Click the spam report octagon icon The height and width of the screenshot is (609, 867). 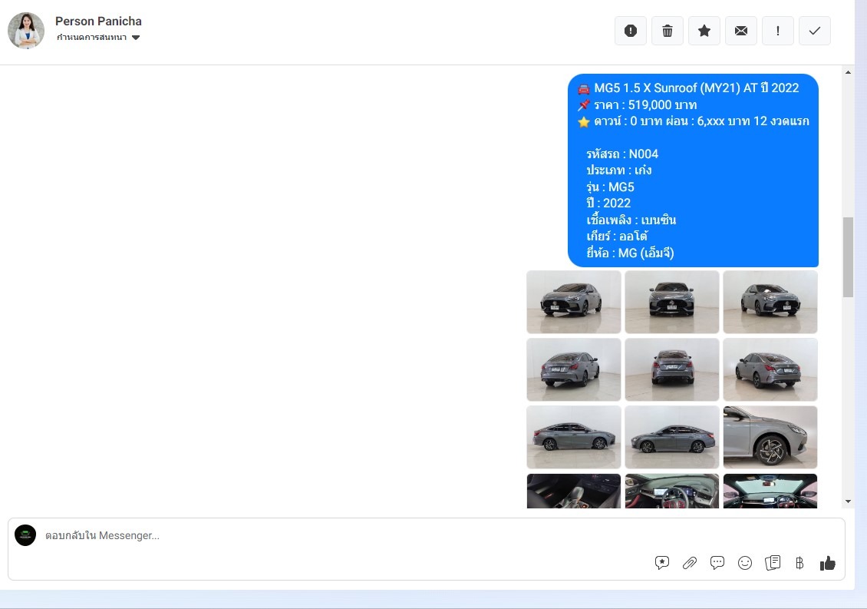[x=631, y=31]
